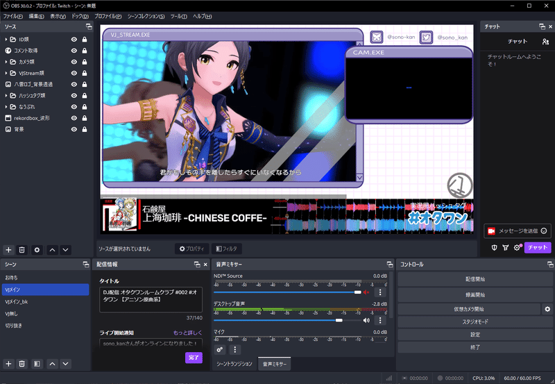The height and width of the screenshot is (384, 555).
Task: Add a new source with plus button
Action: 8,250
